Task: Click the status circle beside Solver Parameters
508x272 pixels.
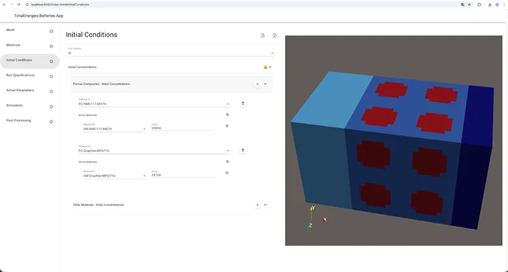Action: (51, 91)
